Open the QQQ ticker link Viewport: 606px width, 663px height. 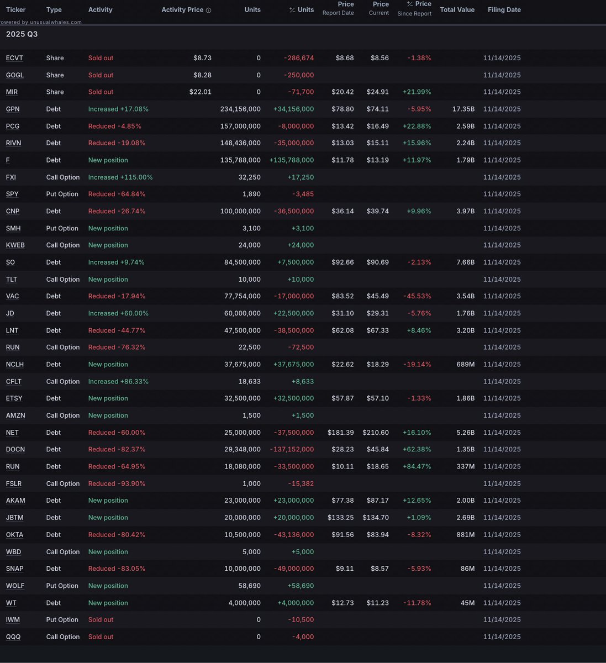13,637
